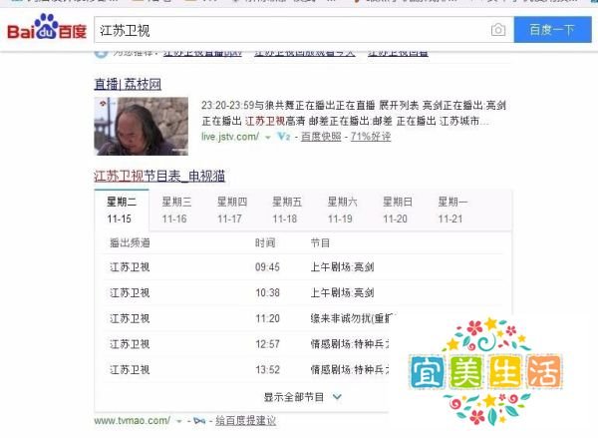Image resolution: width=598 pixels, height=438 pixels.
Task: Click the 荔枝网 result thumbnail image
Action: click(x=142, y=126)
